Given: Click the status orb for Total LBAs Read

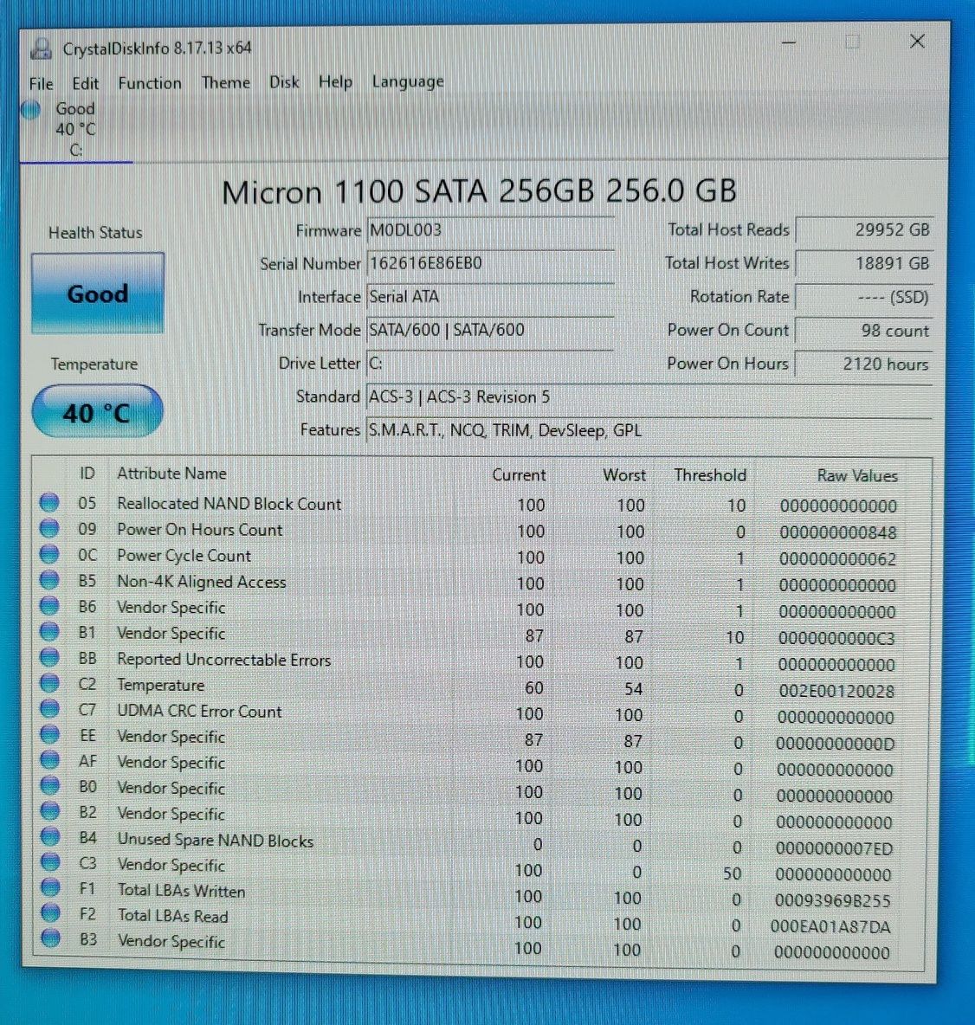Looking at the screenshot, I should 50,912.
